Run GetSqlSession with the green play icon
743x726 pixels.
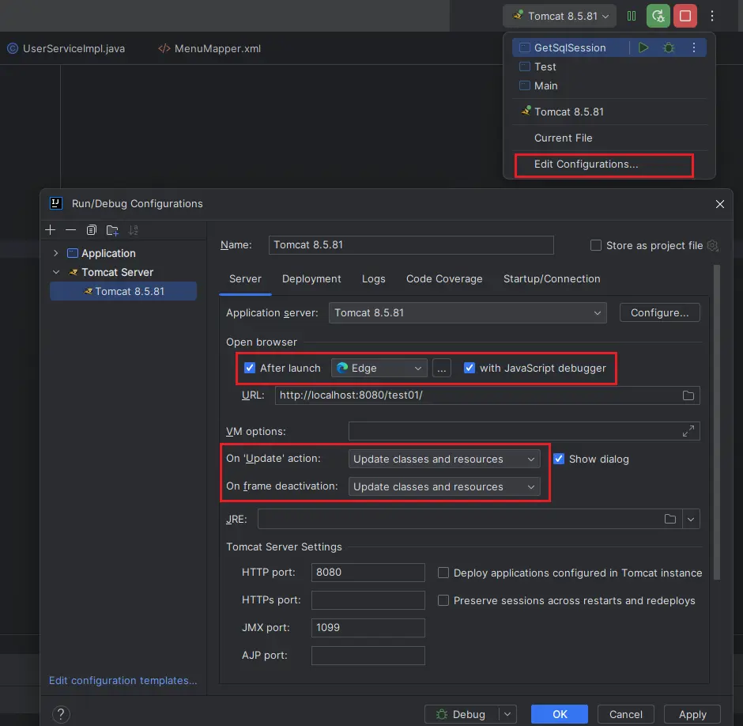pyautogui.click(x=643, y=47)
